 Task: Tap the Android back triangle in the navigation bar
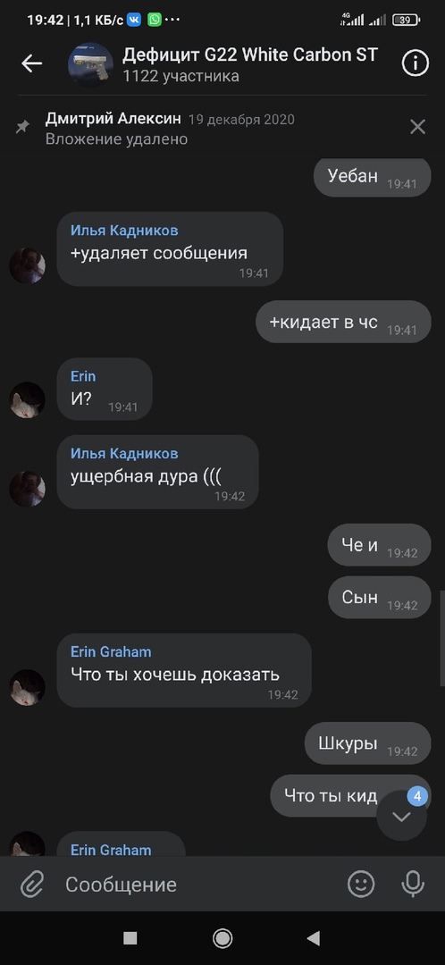314,938
